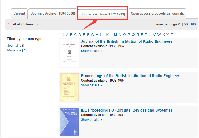
Task: Click 'Content available: 1963-1964' text
Action: (x=103, y=81)
